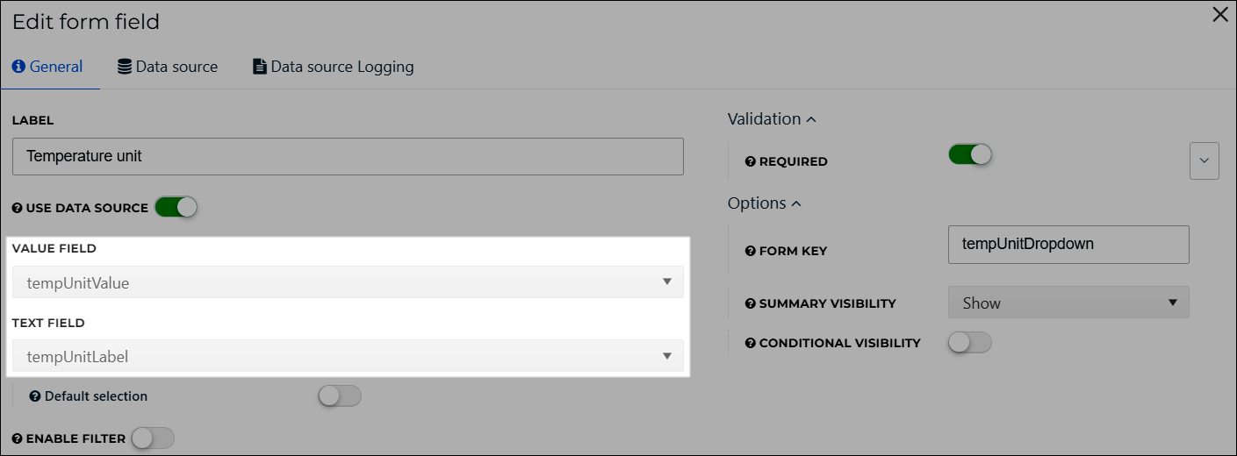Collapse the Validation section
The image size is (1237, 456).
[x=772, y=118]
